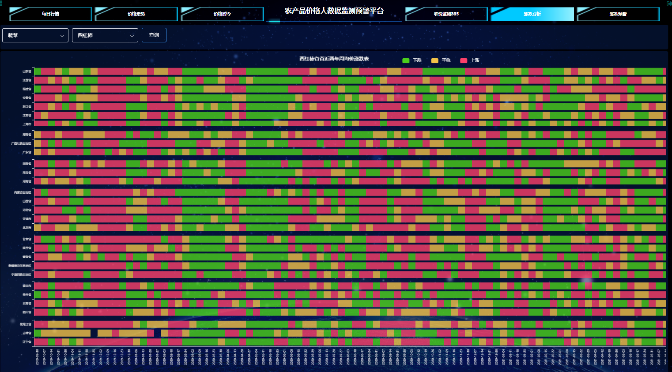This screenshot has width=672, height=372.
Task: Select the 黑龙江省 row label
Action: point(26,324)
